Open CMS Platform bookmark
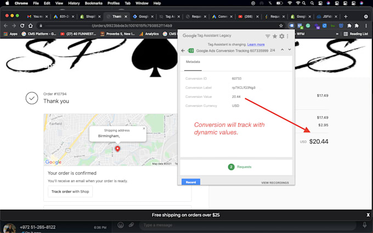 (x=39, y=34)
